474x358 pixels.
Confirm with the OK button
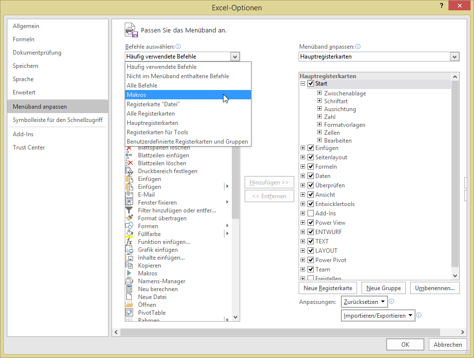(405, 344)
